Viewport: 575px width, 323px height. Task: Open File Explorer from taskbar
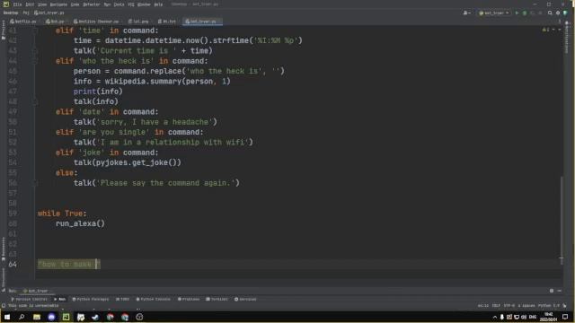click(x=37, y=317)
